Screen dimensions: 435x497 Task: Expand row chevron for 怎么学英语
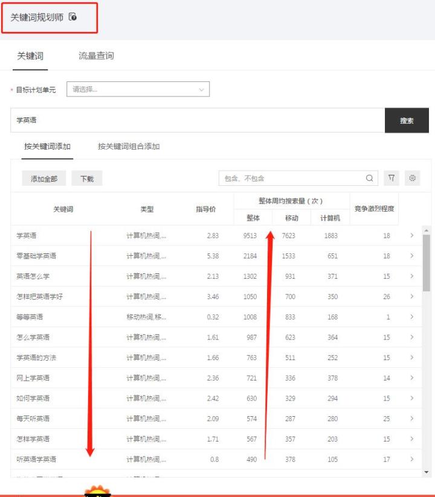[412, 337]
